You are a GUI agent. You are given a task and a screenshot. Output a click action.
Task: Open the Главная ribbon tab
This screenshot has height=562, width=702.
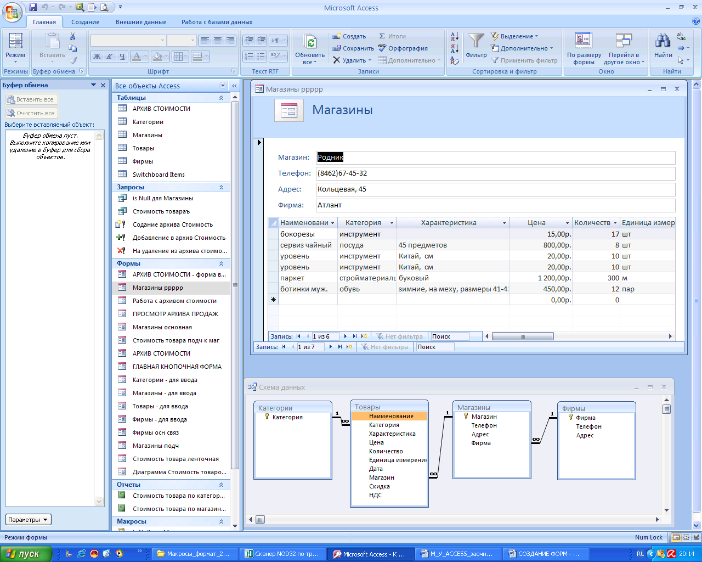click(44, 22)
